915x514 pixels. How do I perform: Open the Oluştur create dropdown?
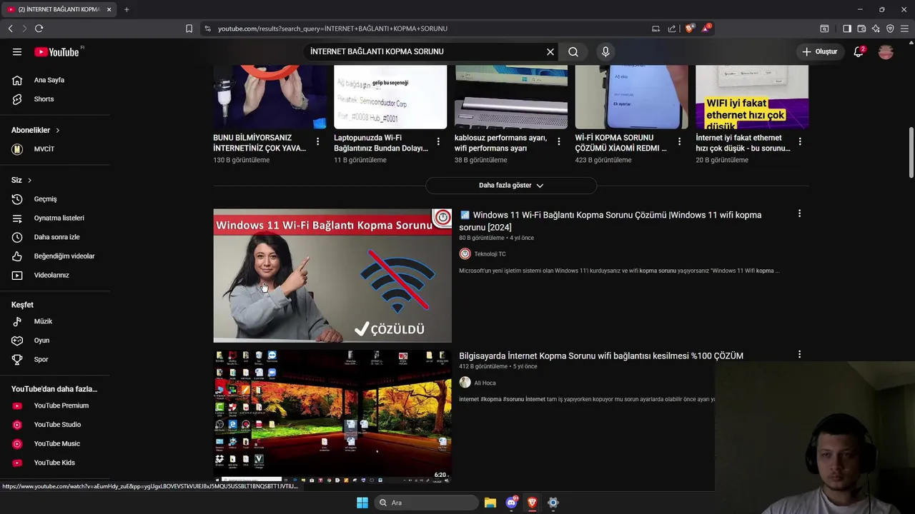819,51
